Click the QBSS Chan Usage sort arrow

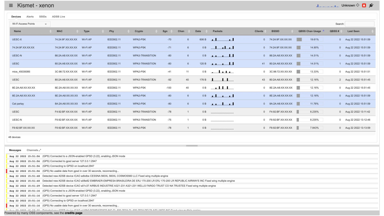[323, 31]
